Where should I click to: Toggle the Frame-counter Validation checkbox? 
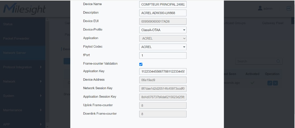tap(141, 64)
